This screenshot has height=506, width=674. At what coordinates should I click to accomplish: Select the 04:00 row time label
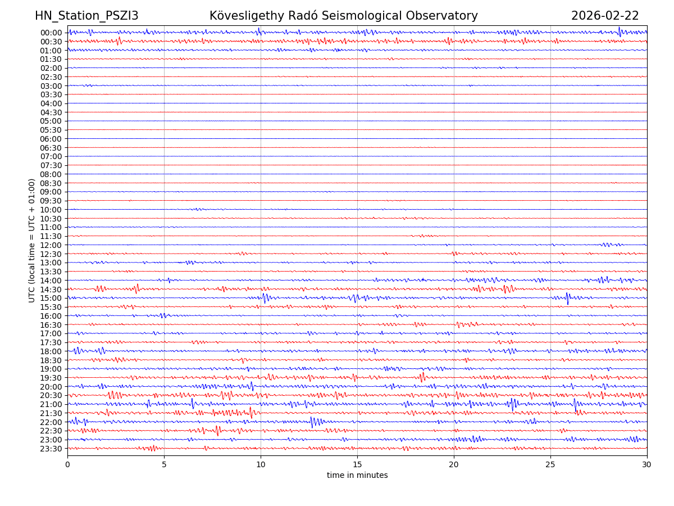point(51,103)
